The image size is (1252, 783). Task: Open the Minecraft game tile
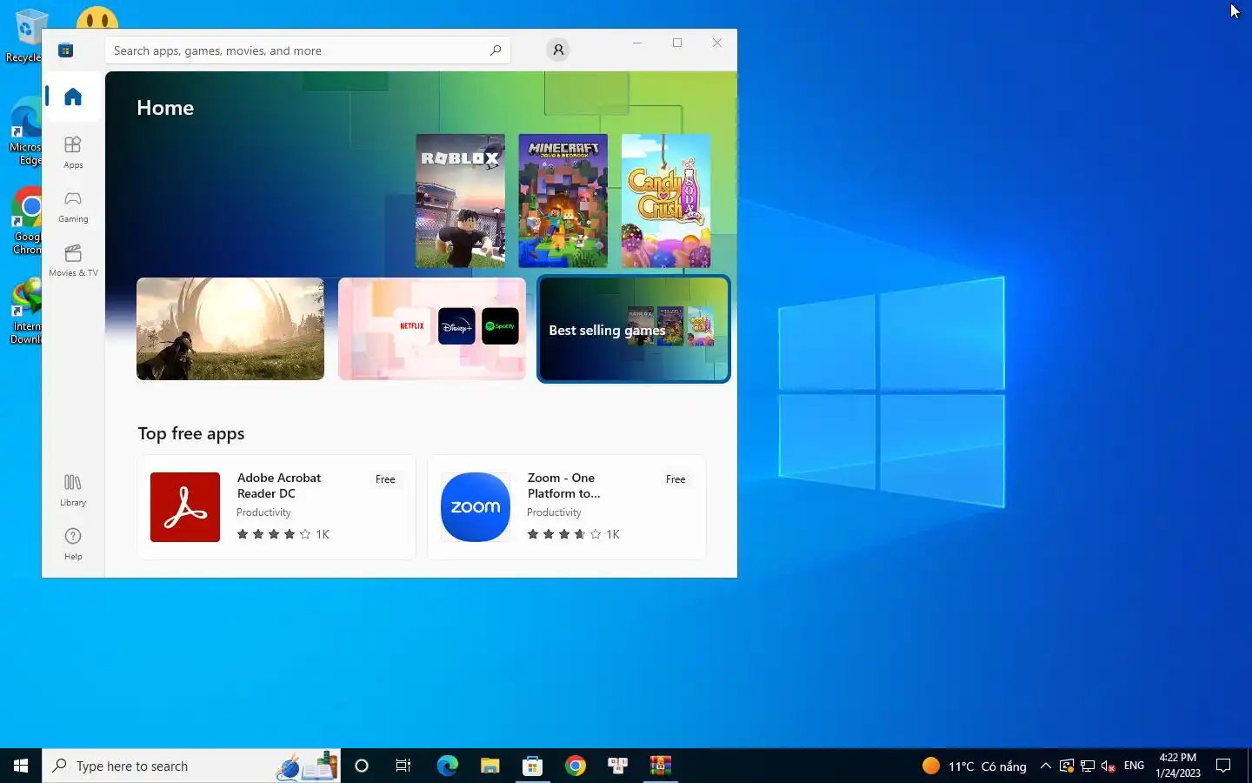click(563, 201)
